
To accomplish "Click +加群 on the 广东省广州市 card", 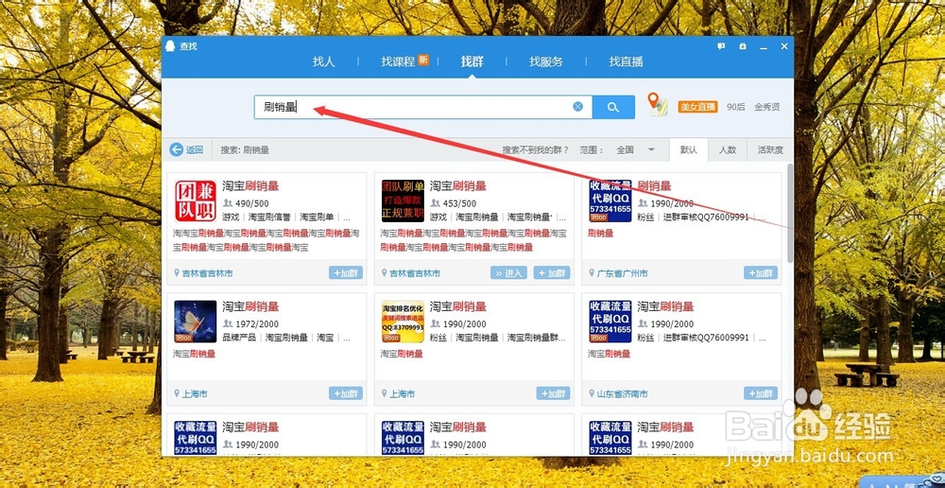I will coord(761,272).
